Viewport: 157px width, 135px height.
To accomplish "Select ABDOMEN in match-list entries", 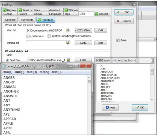I will (x=107, y=81).
